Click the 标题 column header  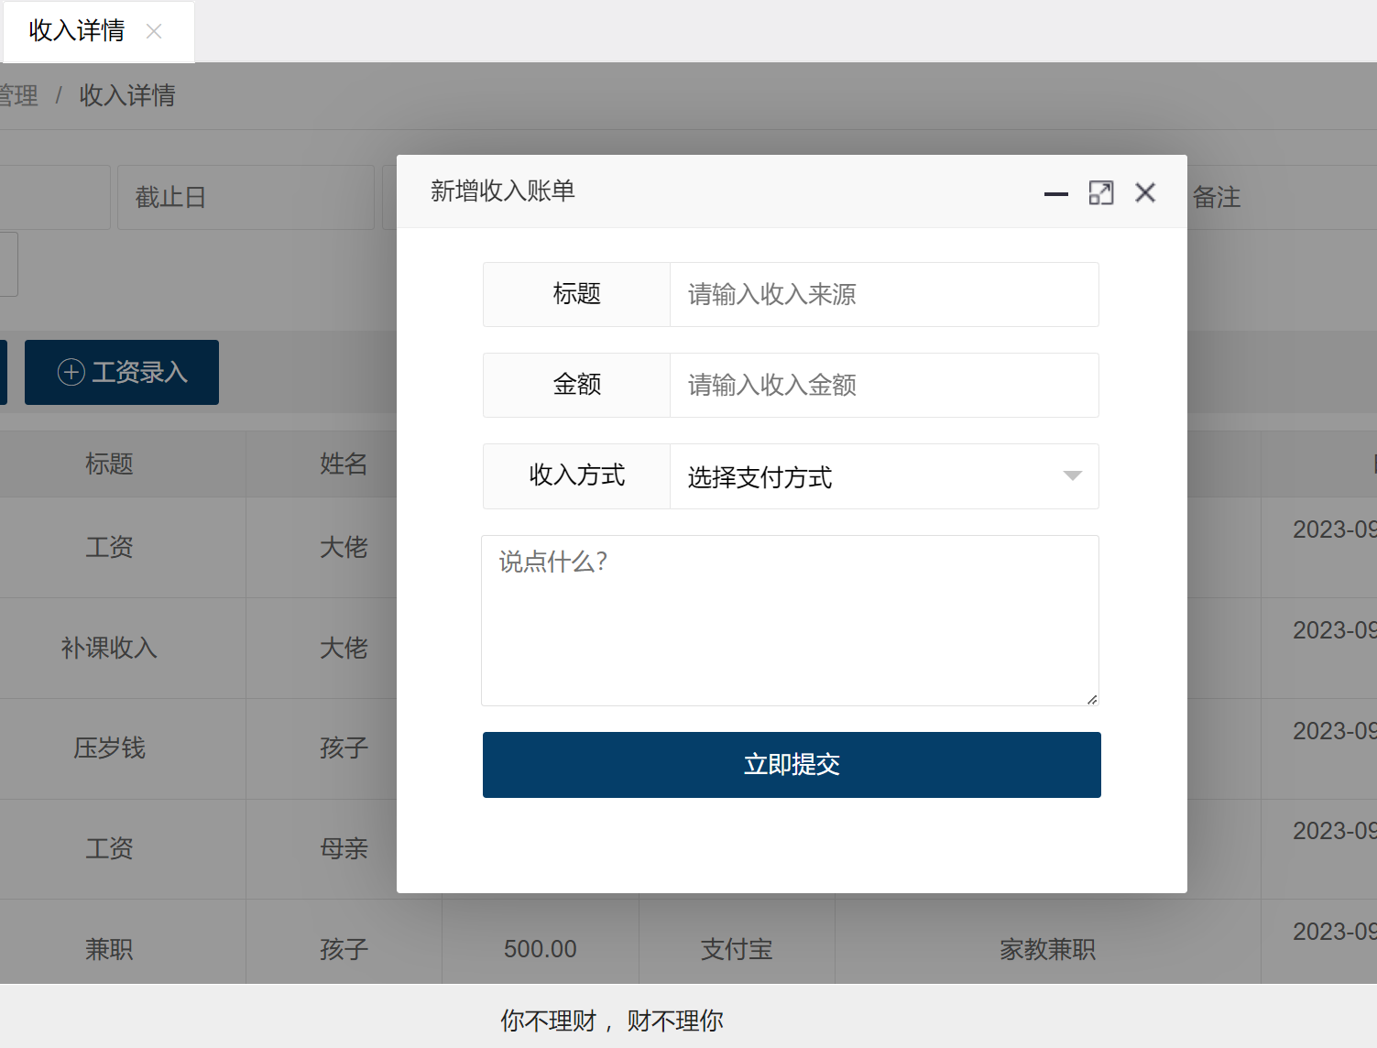109,464
